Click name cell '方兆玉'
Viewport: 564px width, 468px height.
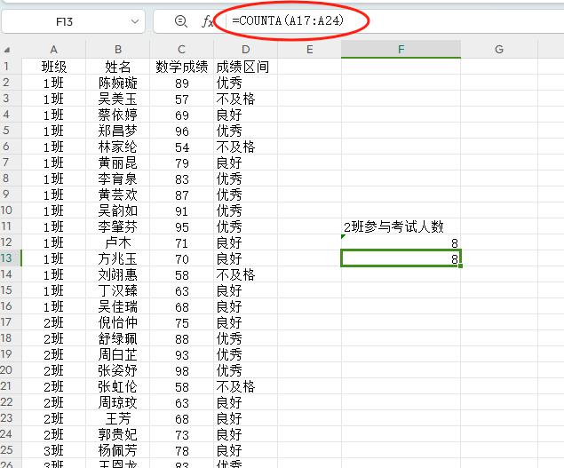117,258
